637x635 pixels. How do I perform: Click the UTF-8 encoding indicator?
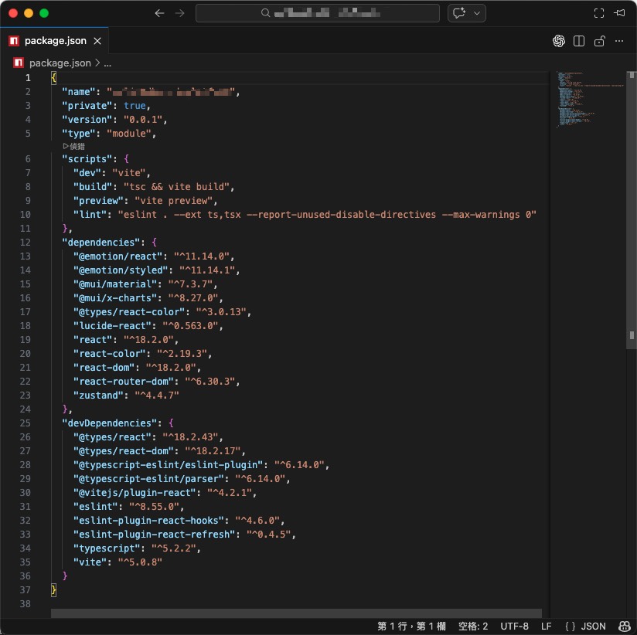click(x=514, y=626)
